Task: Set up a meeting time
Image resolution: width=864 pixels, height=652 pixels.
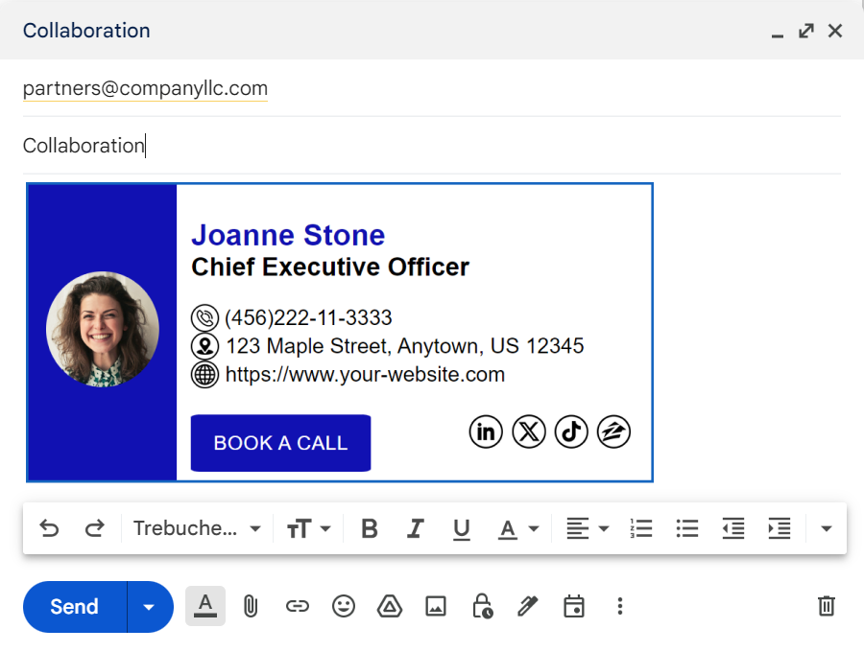Action: tap(574, 606)
